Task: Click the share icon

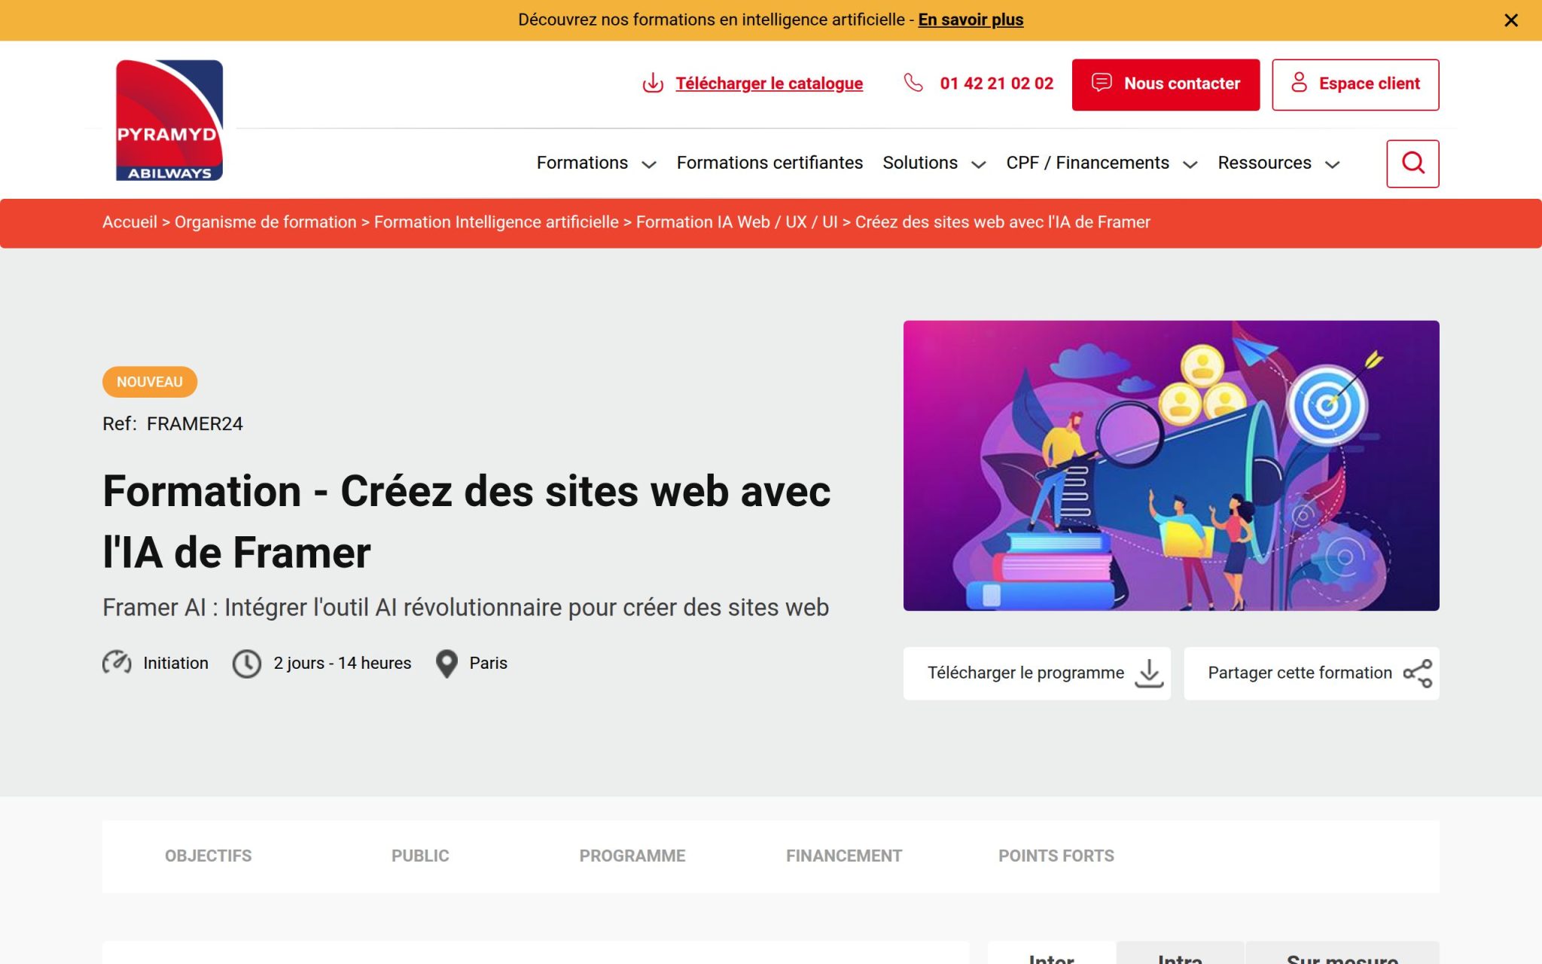Action: point(1417,673)
